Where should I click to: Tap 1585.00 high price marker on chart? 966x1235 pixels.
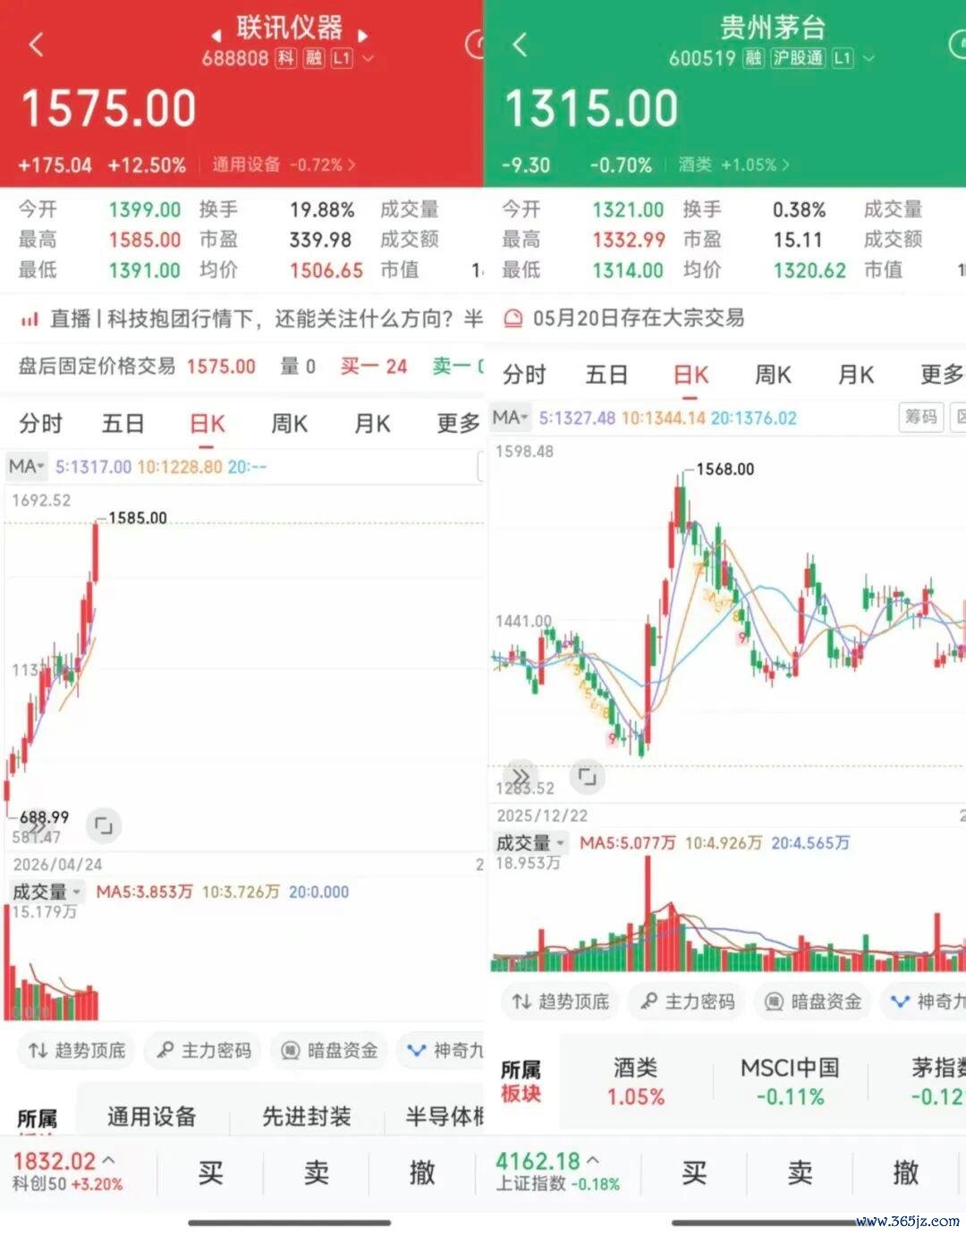[x=137, y=518]
